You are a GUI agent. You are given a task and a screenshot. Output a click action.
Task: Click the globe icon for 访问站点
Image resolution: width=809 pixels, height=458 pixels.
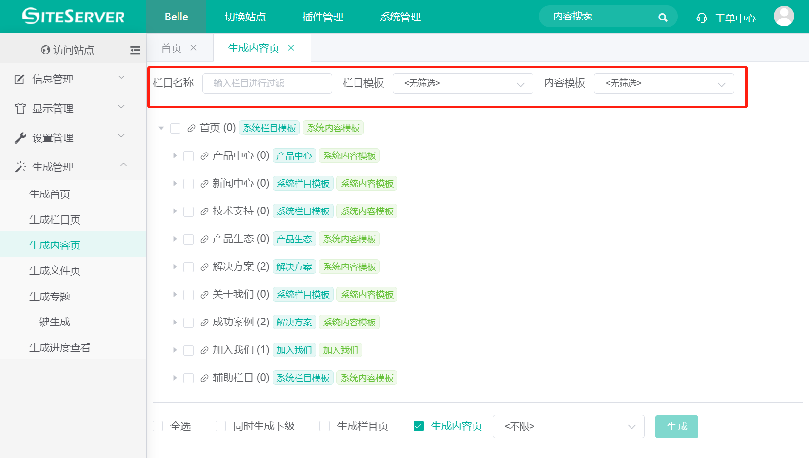46,50
